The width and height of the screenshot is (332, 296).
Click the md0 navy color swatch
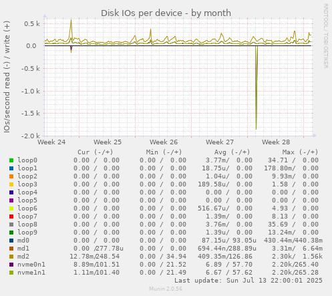coord(11,241)
